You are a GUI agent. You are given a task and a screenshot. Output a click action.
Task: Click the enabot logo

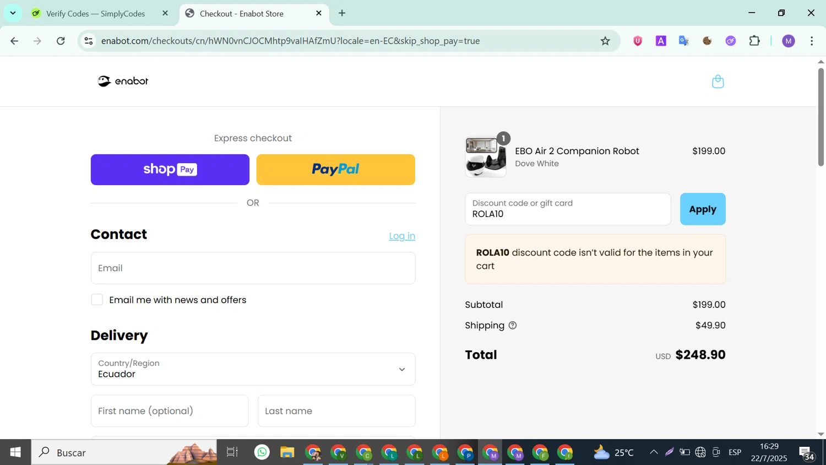click(123, 81)
